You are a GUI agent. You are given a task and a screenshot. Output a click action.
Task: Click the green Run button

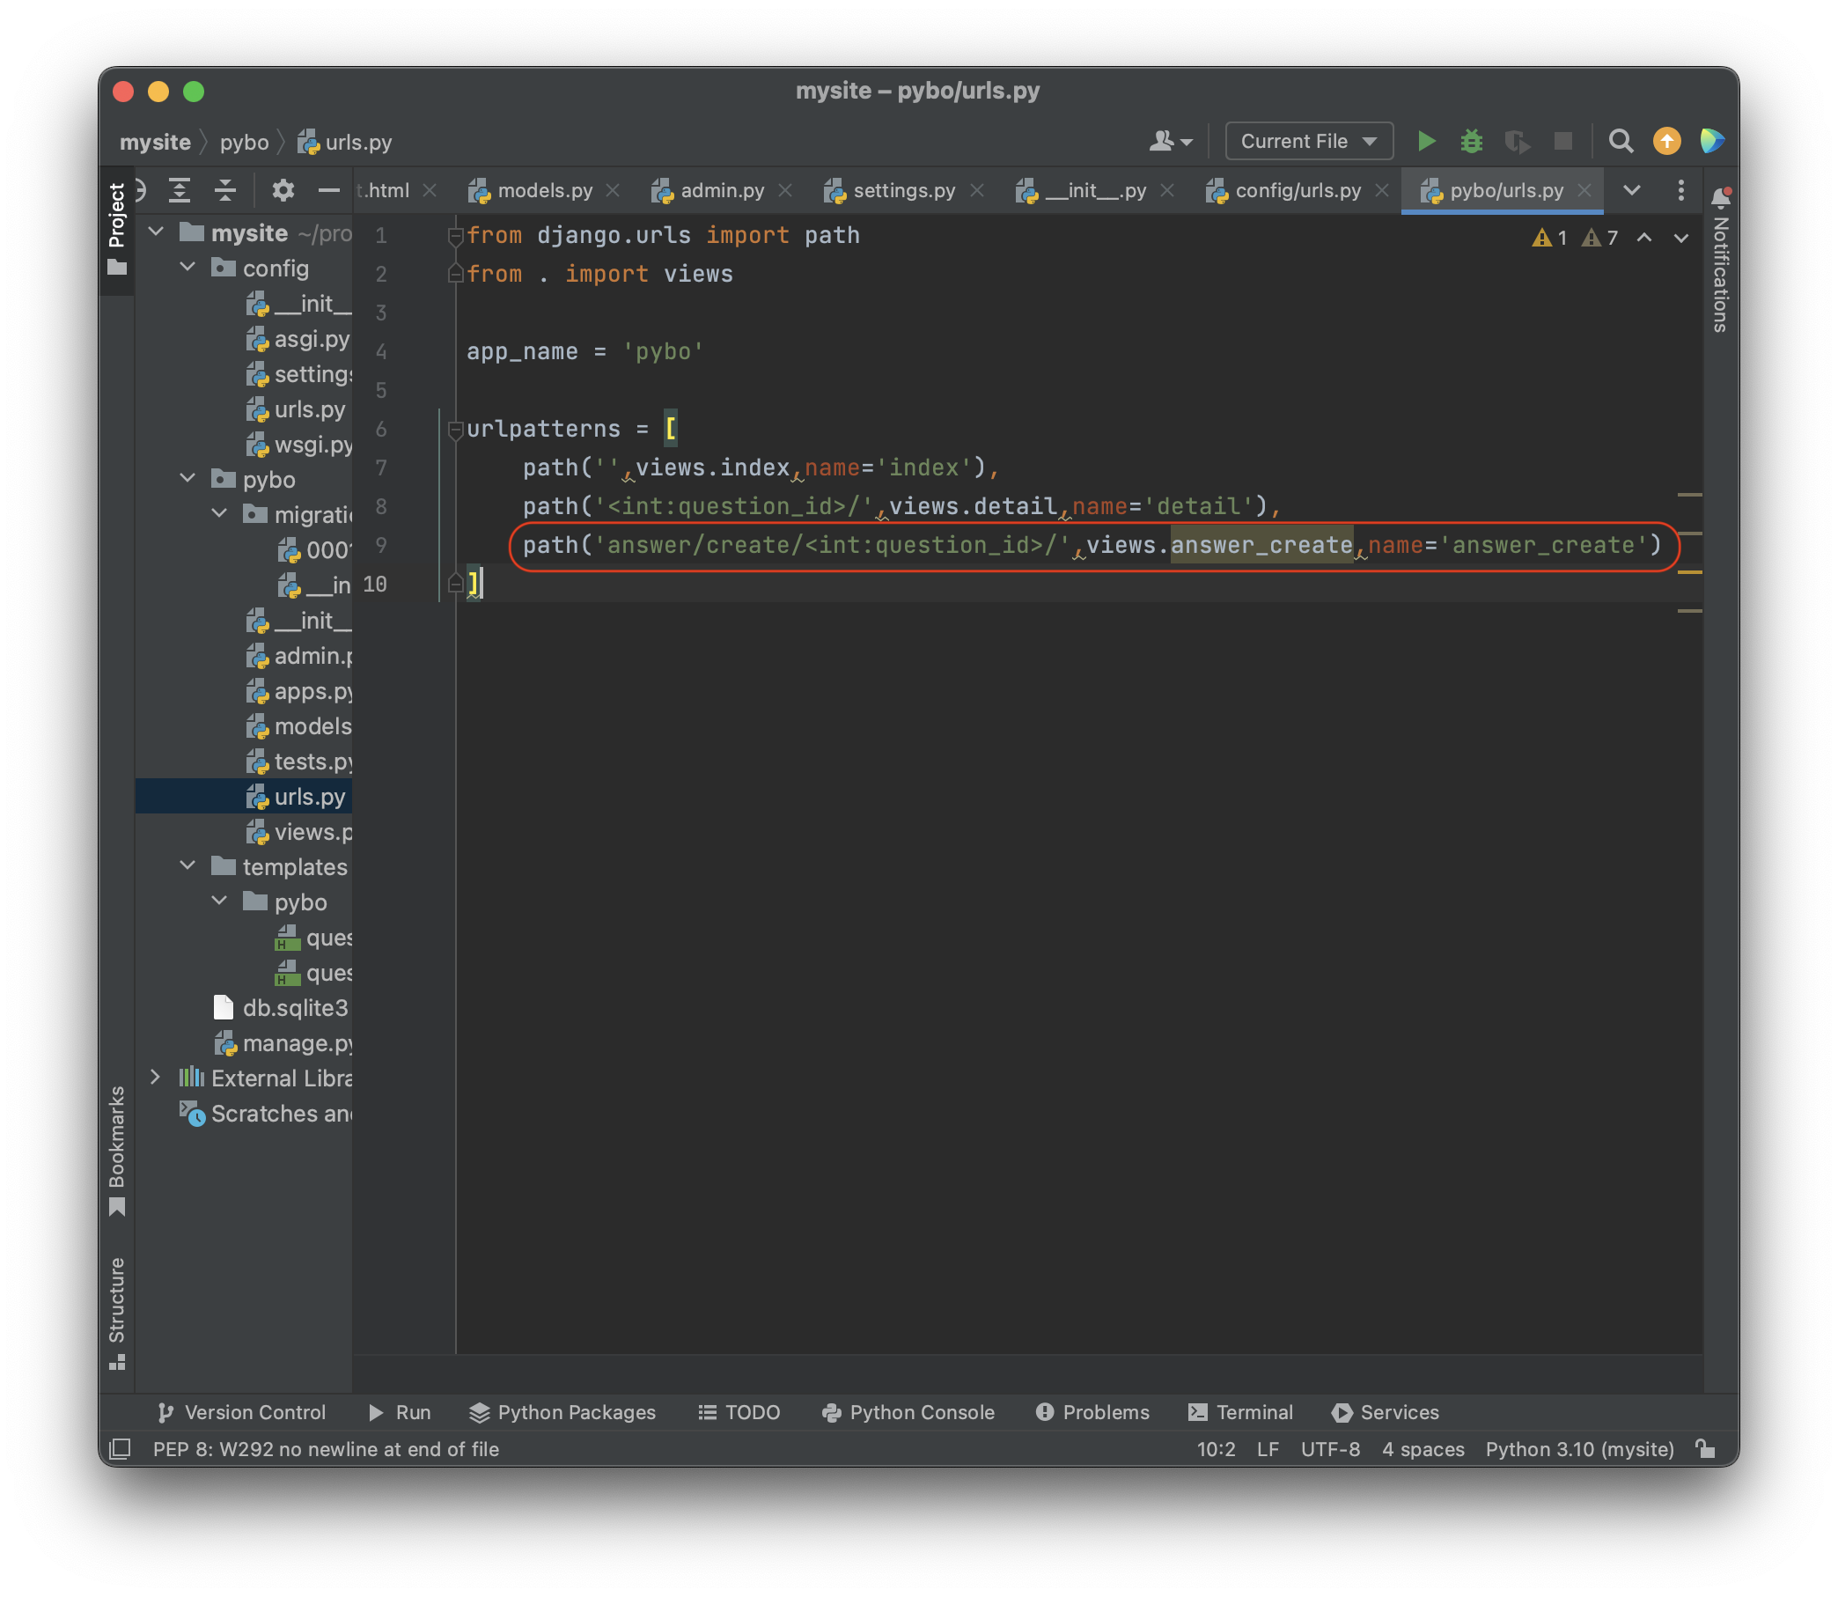coord(1425,141)
